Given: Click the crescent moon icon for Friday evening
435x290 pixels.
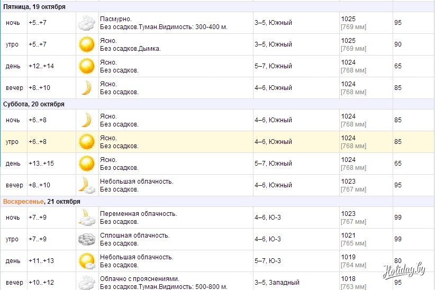Looking at the screenshot, I should 86,88.
